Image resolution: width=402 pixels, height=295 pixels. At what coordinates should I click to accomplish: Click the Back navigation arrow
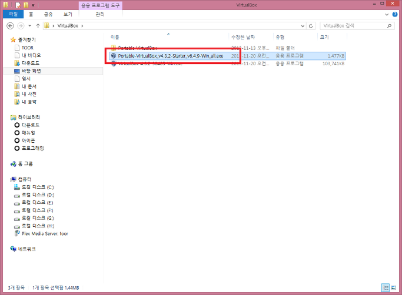coord(10,26)
